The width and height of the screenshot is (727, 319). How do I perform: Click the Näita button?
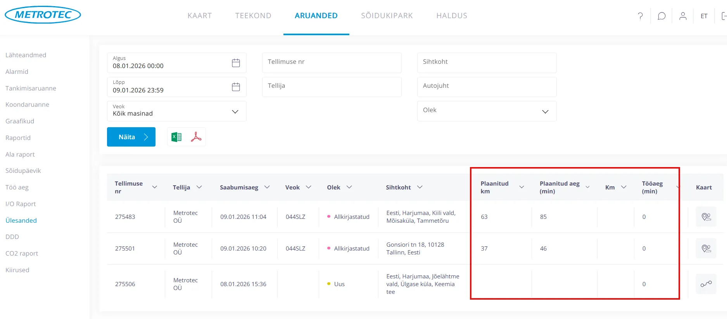[x=131, y=137]
